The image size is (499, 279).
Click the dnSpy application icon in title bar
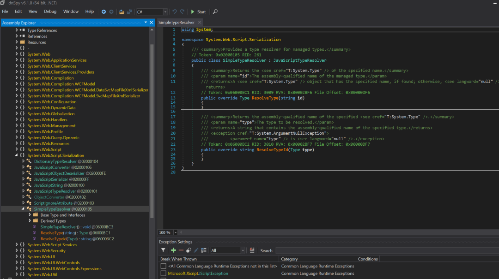click(3, 3)
